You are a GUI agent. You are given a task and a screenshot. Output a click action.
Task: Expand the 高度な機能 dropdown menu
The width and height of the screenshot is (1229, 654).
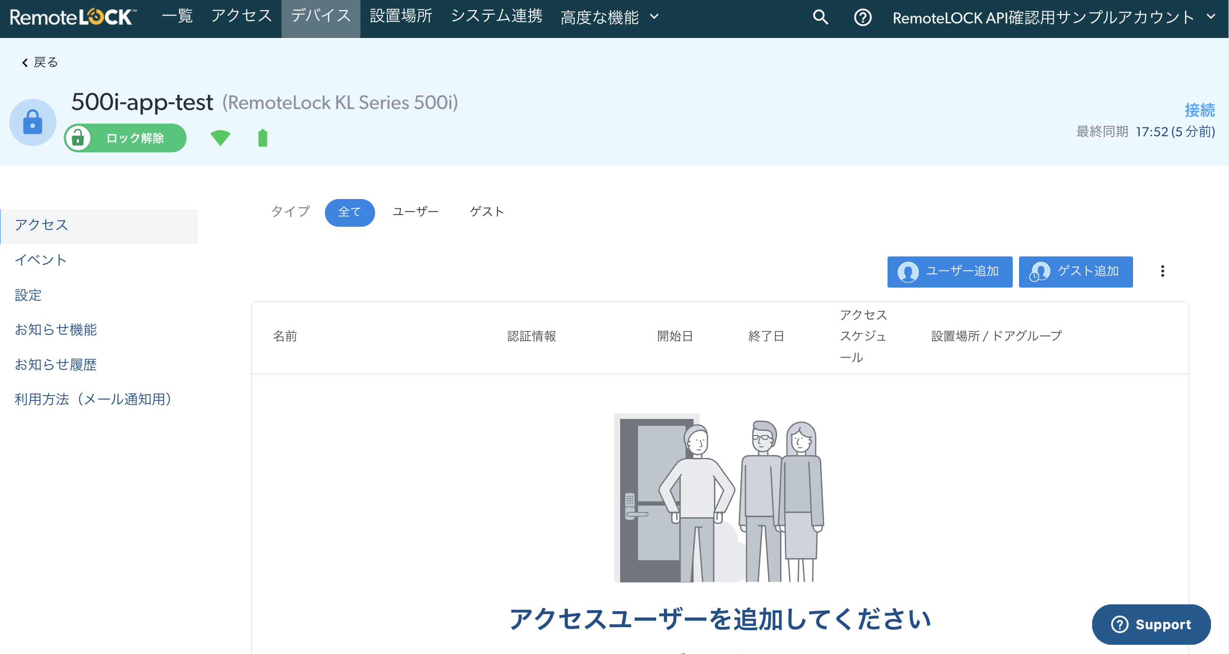click(610, 18)
